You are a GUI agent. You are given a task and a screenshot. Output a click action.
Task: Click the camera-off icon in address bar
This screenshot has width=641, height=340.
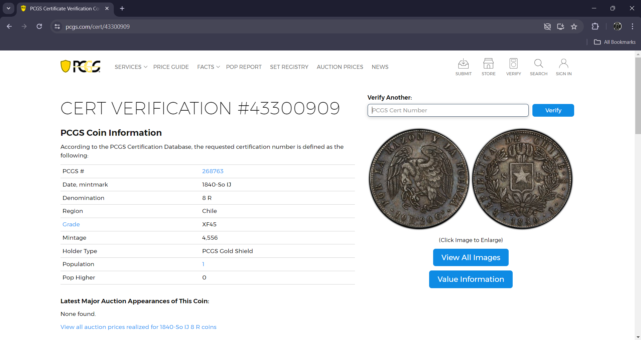547,26
